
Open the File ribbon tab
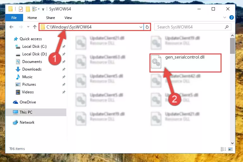(x=14, y=18)
